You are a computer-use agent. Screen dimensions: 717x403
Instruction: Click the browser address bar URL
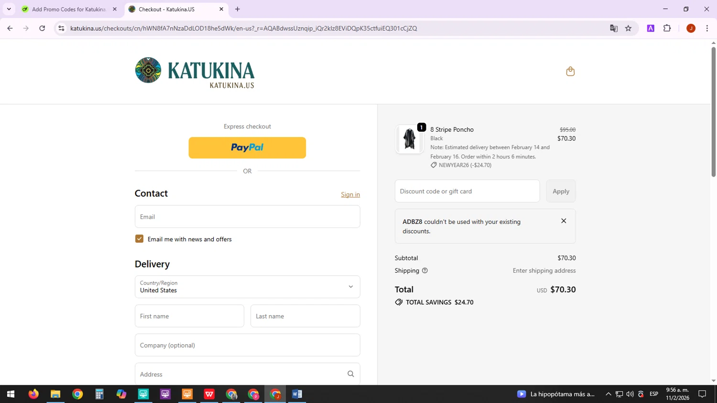coord(244,28)
